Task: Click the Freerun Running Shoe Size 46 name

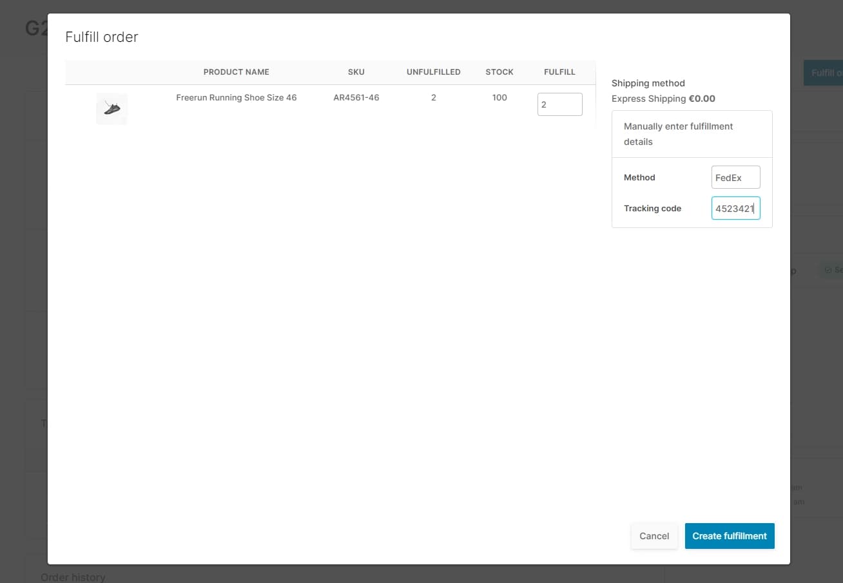Action: pyautogui.click(x=236, y=98)
